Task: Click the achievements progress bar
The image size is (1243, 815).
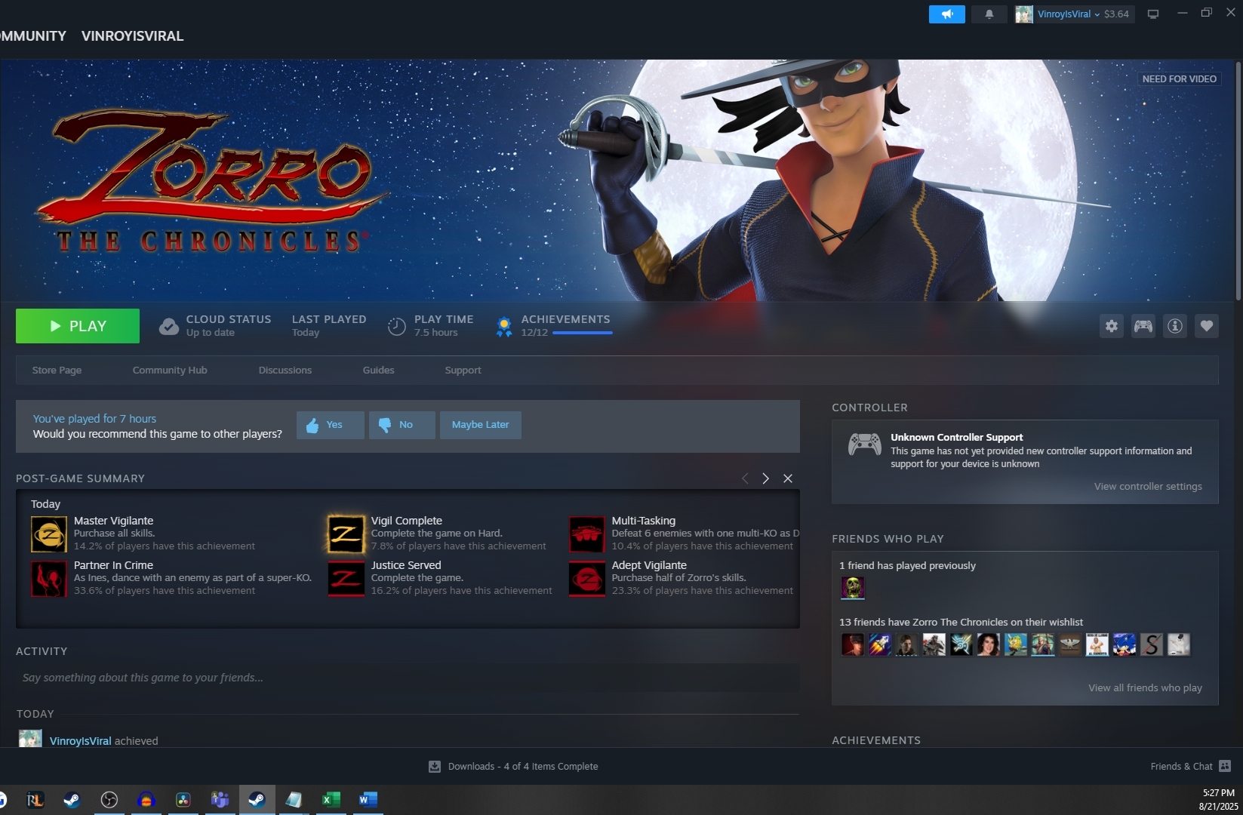Action: tap(582, 333)
